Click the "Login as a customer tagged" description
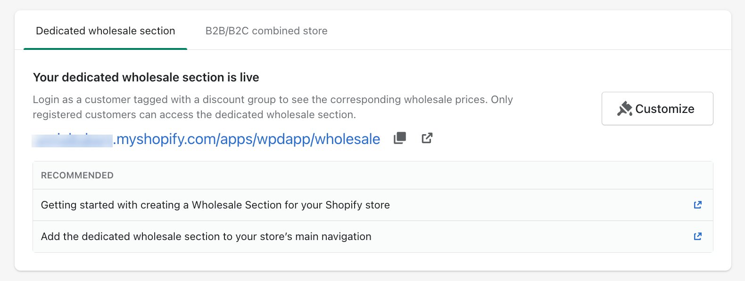 pyautogui.click(x=273, y=100)
